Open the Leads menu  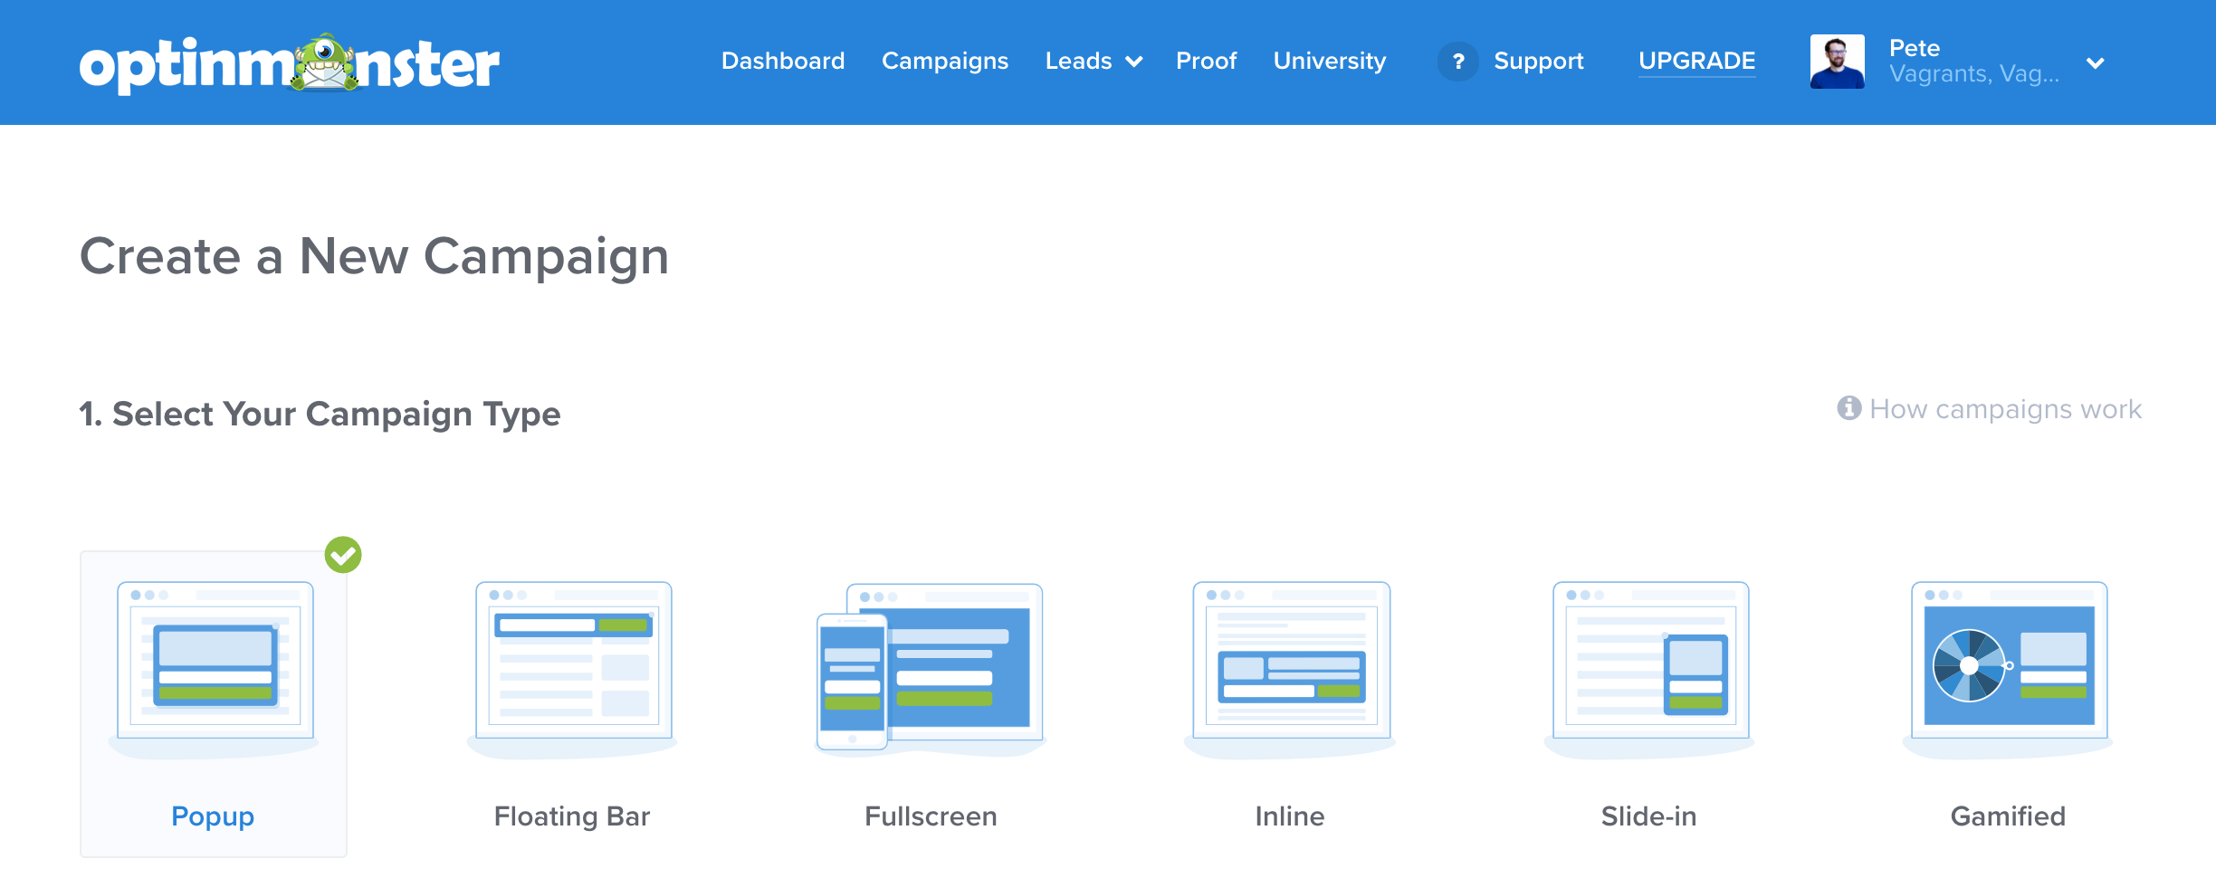pos(1078,61)
